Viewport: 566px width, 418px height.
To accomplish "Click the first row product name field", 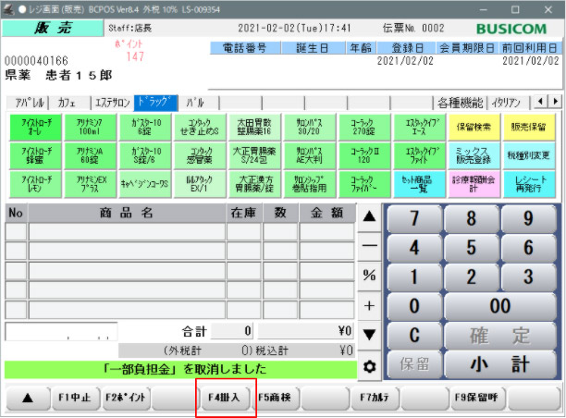I will [126, 231].
